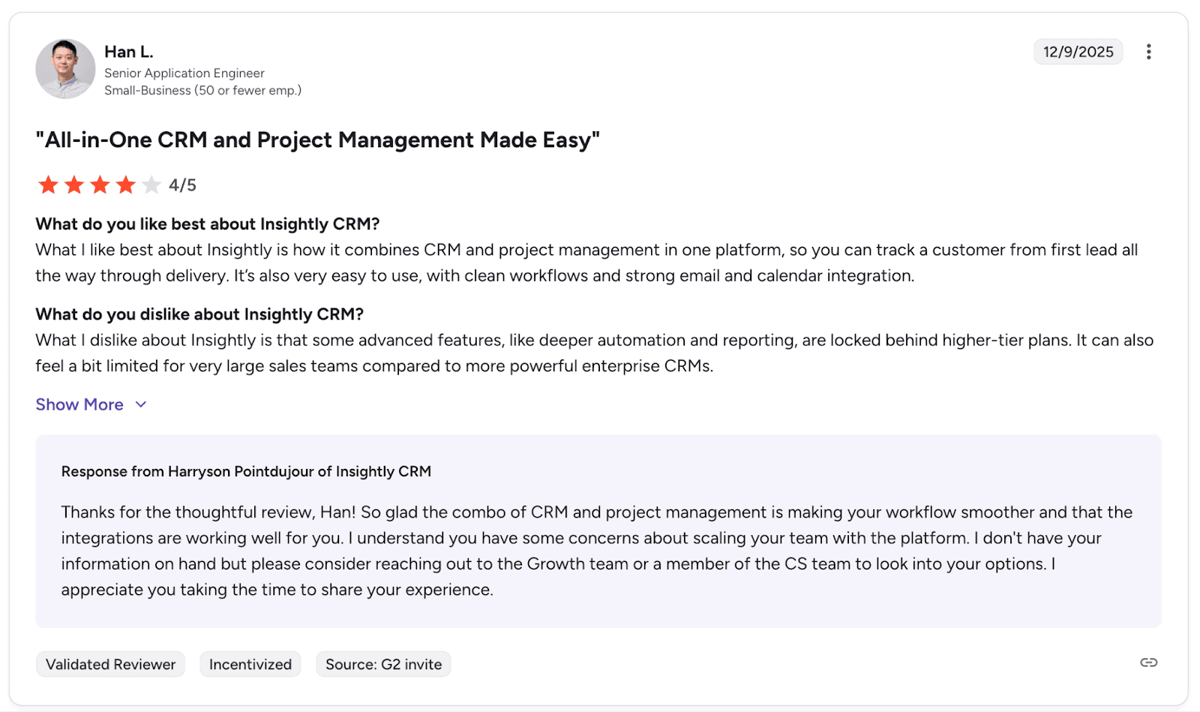The width and height of the screenshot is (1200, 712).
Task: Click the paragraph beginning "What I dislike about Insightly"
Action: (594, 353)
